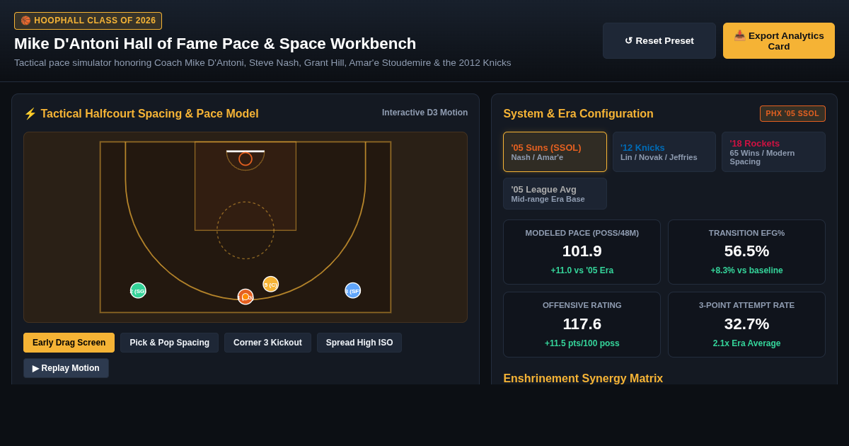Click the Interactive D3 Motion label
849x446 pixels.
pos(424,113)
